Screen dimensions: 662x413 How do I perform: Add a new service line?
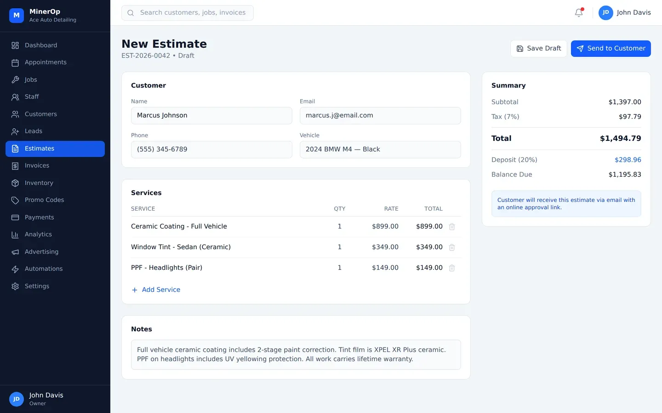(x=156, y=290)
